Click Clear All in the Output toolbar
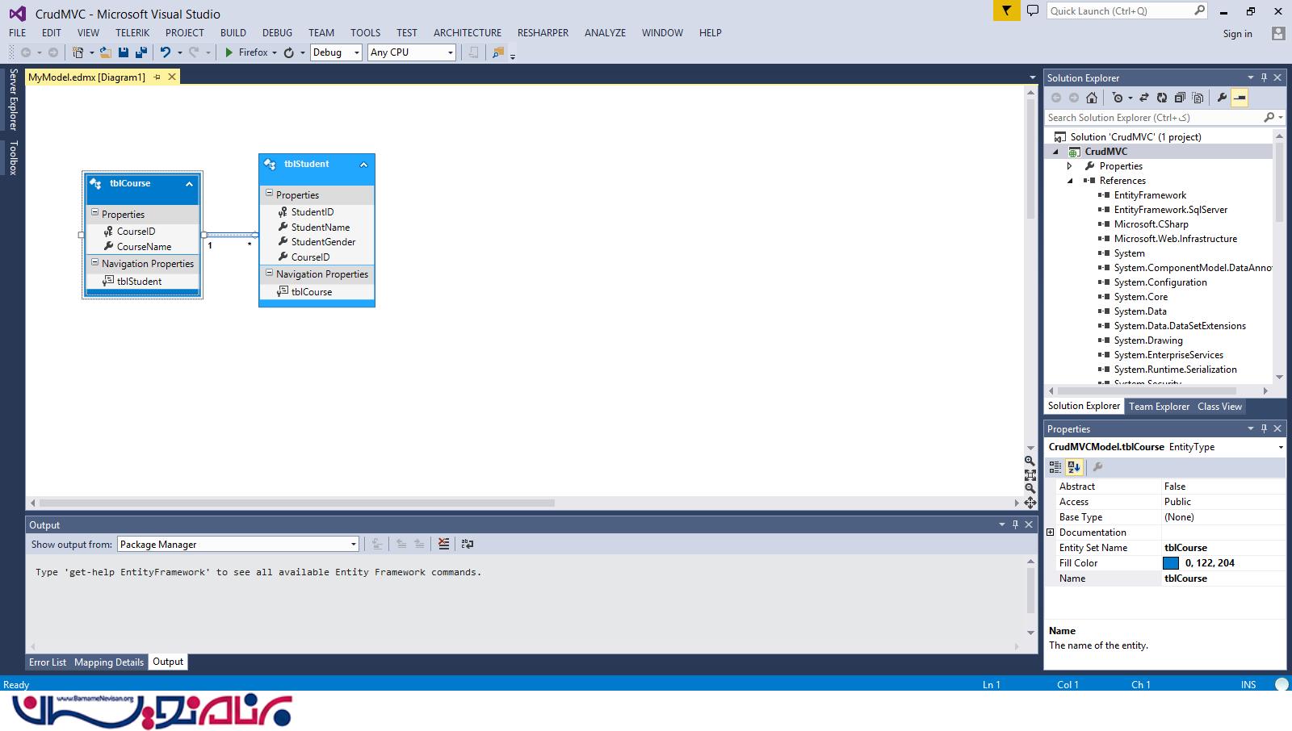1292x731 pixels. pos(443,544)
